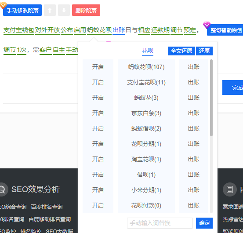This screenshot has height=233, width=243.
Task: Choose synonym 蚂蚁花(3)
Action: pos(146,98)
